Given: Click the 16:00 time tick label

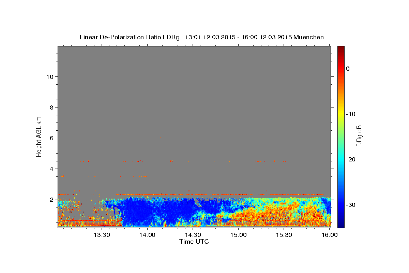Looking at the screenshot, I should tap(329, 235).
